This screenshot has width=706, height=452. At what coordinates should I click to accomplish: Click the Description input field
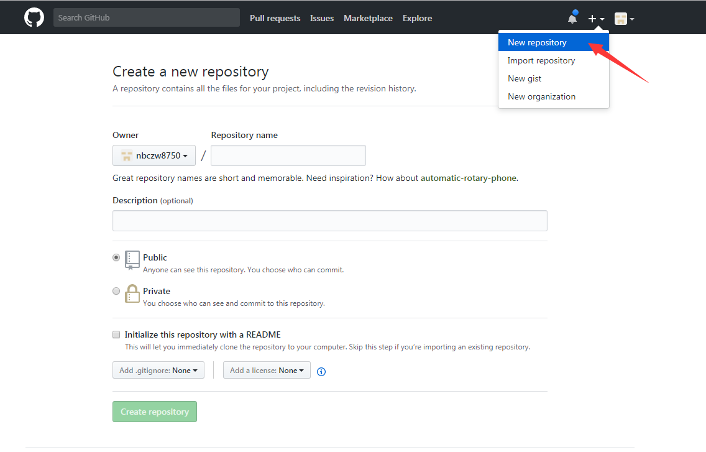coord(329,221)
